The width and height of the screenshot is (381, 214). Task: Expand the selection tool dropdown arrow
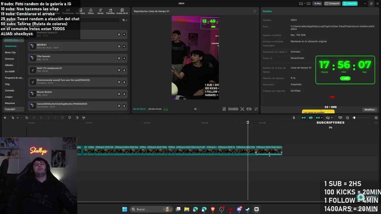[x=18, y=118]
